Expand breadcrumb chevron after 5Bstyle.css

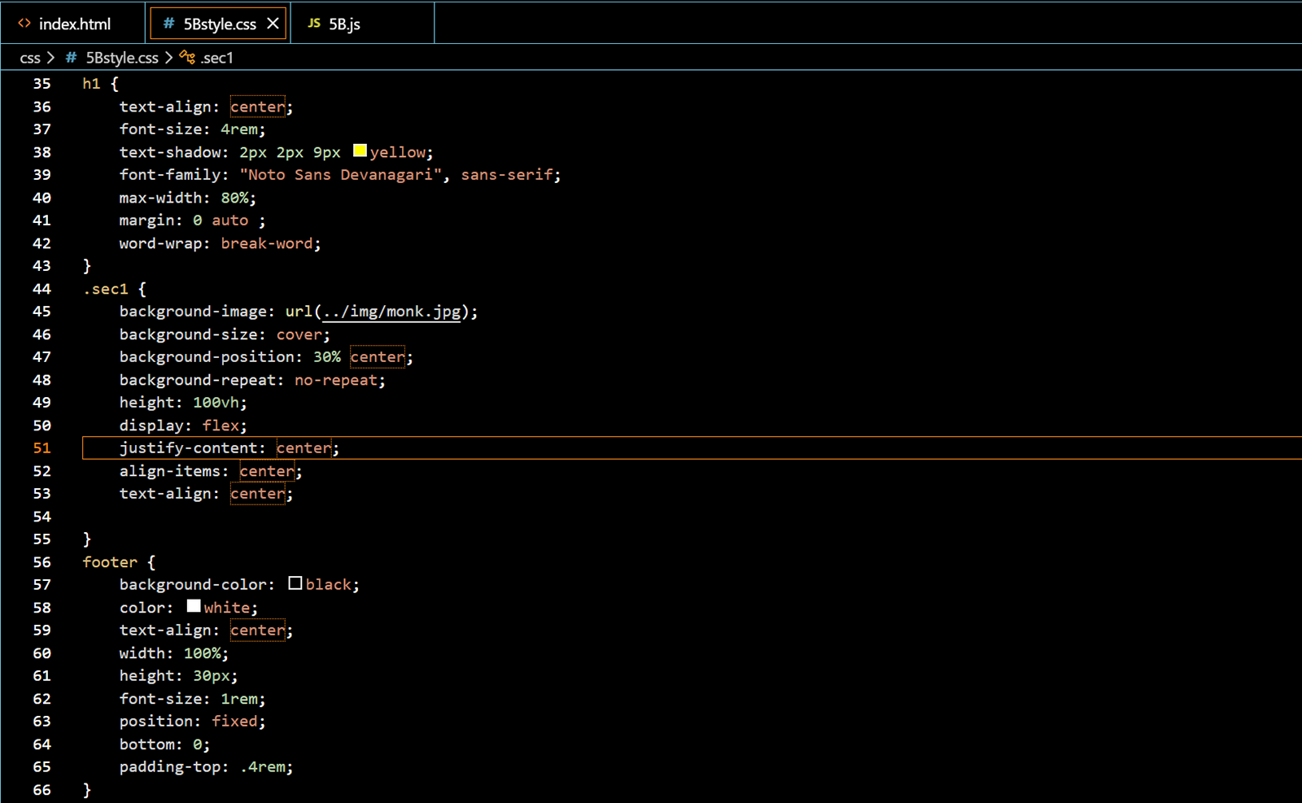click(x=168, y=58)
